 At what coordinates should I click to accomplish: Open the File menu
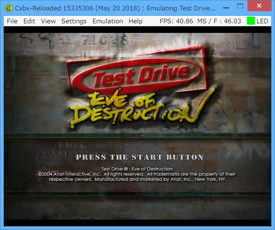(x=12, y=21)
